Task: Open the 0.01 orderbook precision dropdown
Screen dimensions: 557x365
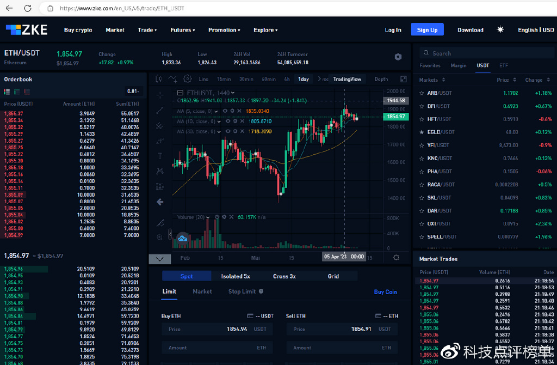Action: point(133,92)
